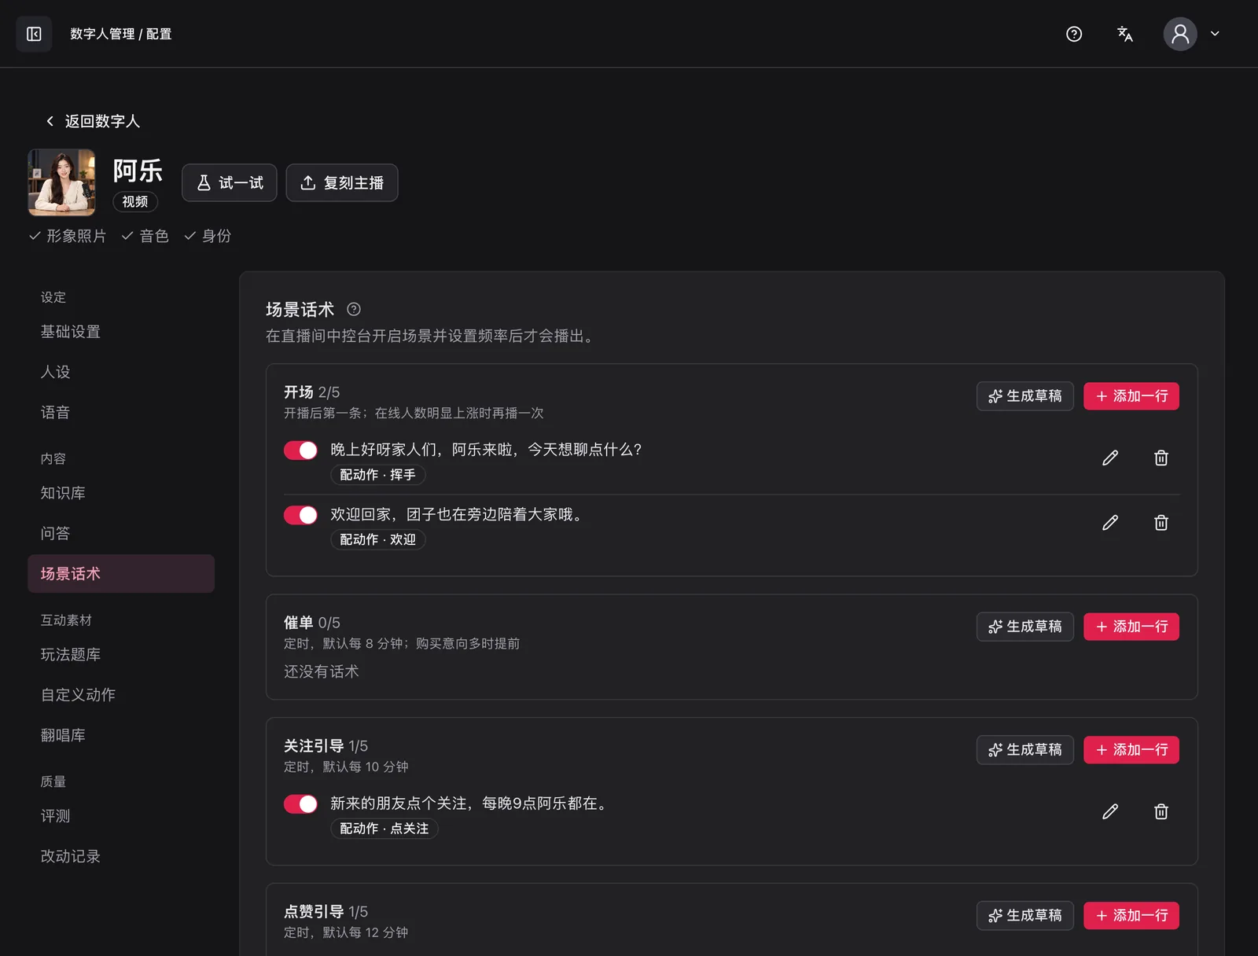Screen dimensions: 1258x956
Task: Click the 试一试 button
Action: click(230, 182)
